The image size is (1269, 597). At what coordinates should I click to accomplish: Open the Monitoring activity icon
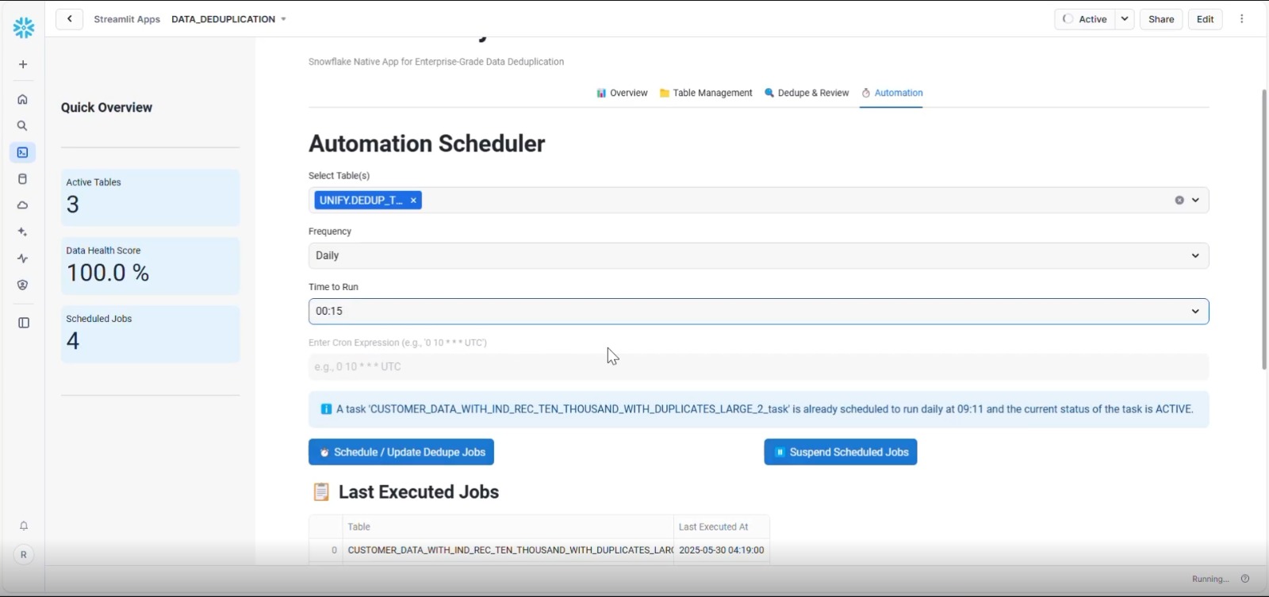(23, 258)
